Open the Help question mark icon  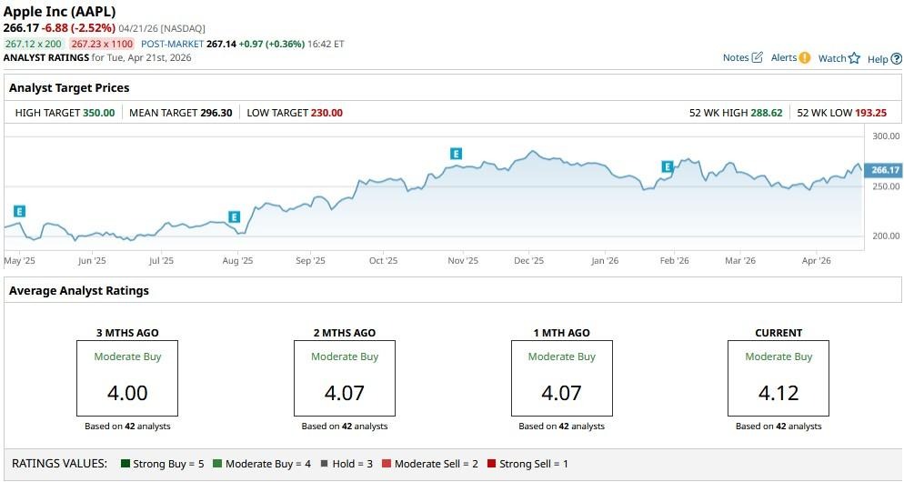point(896,59)
